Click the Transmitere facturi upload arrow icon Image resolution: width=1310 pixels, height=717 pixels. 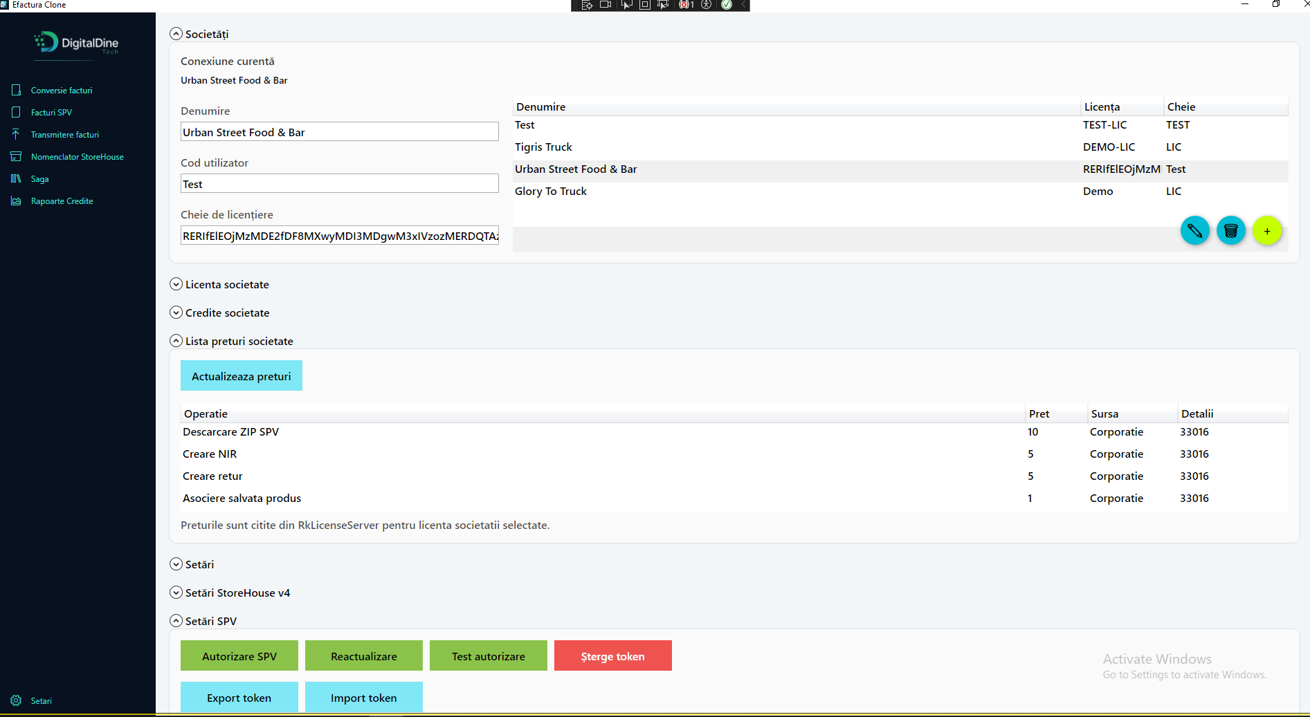tap(16, 134)
